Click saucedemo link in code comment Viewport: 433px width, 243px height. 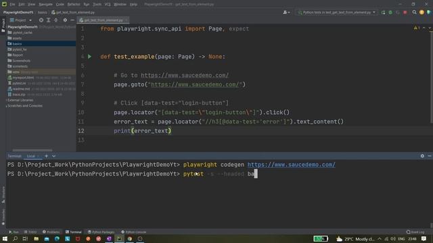(x=185, y=75)
